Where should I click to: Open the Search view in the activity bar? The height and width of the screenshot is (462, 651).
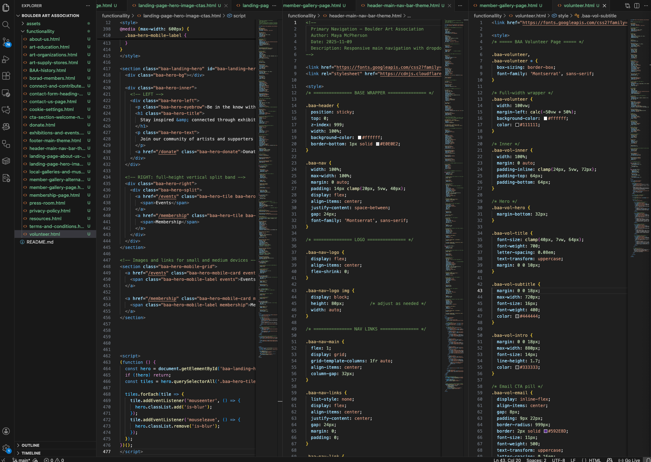6,25
